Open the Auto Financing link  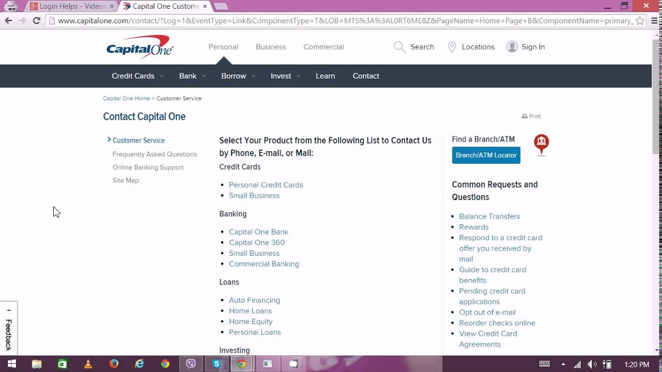pos(254,300)
